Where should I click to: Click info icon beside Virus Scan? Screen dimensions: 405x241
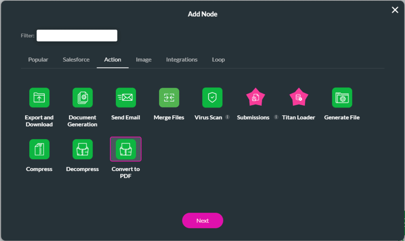pos(227,117)
